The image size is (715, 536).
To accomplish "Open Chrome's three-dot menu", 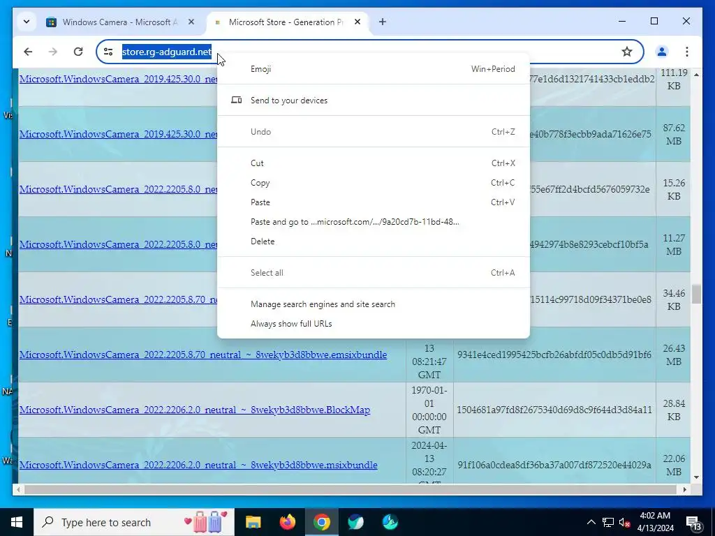I will click(x=687, y=52).
